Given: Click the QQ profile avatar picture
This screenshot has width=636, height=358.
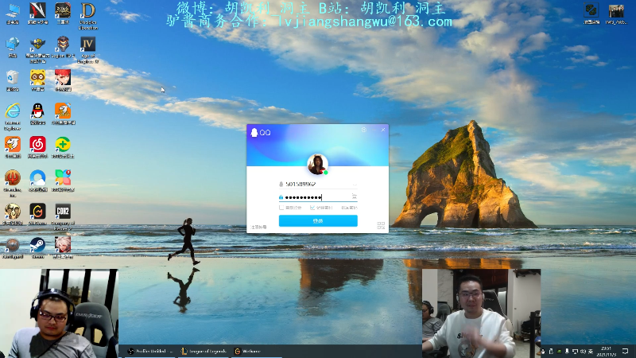Looking at the screenshot, I should pyautogui.click(x=317, y=165).
